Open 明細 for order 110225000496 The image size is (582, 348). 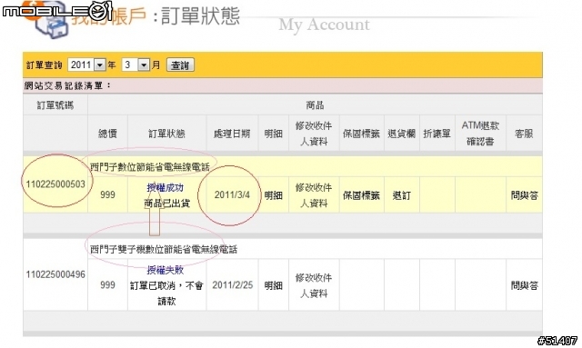274,285
